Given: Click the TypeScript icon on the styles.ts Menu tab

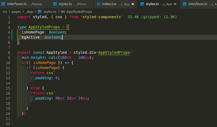Looking at the screenshot, I should point(55,4).
